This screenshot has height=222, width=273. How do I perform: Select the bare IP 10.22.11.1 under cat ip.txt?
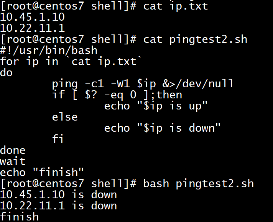tap(32, 28)
